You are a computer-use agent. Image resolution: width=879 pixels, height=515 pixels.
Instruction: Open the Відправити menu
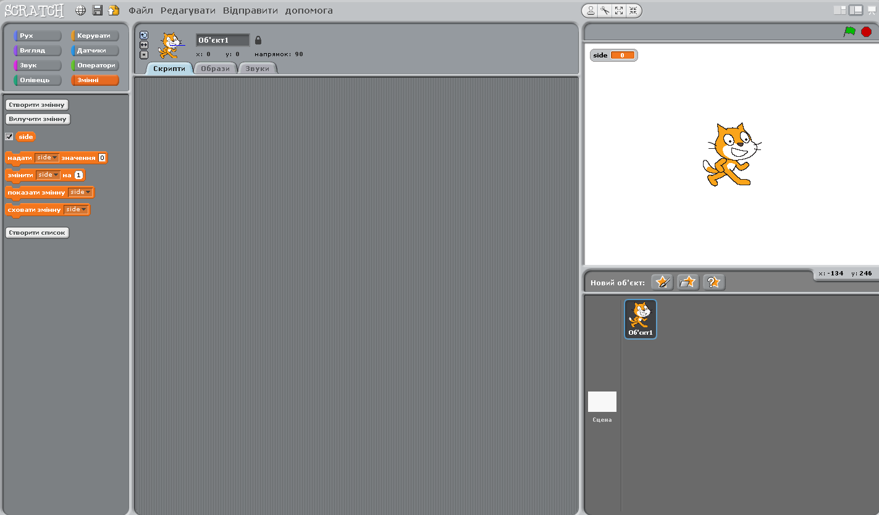[x=250, y=10]
